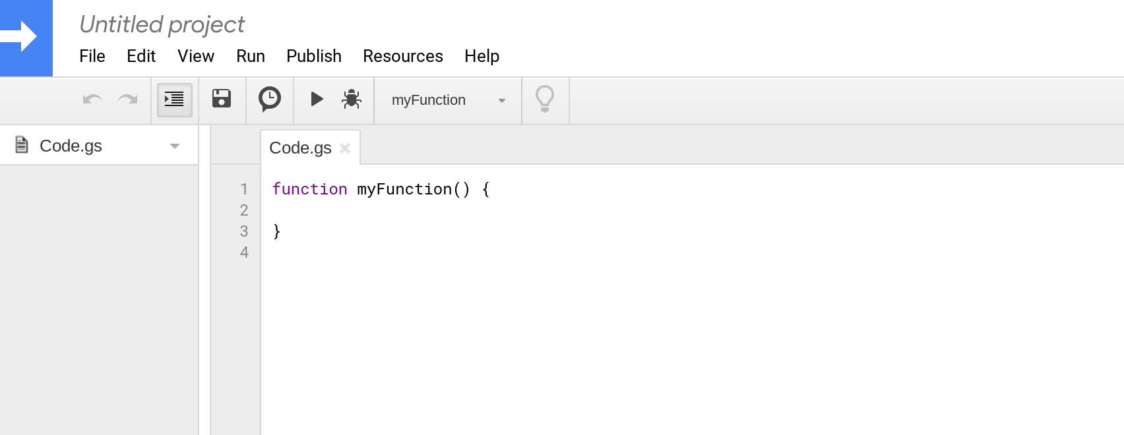Open the File menu
The image size is (1124, 435).
pyautogui.click(x=92, y=56)
